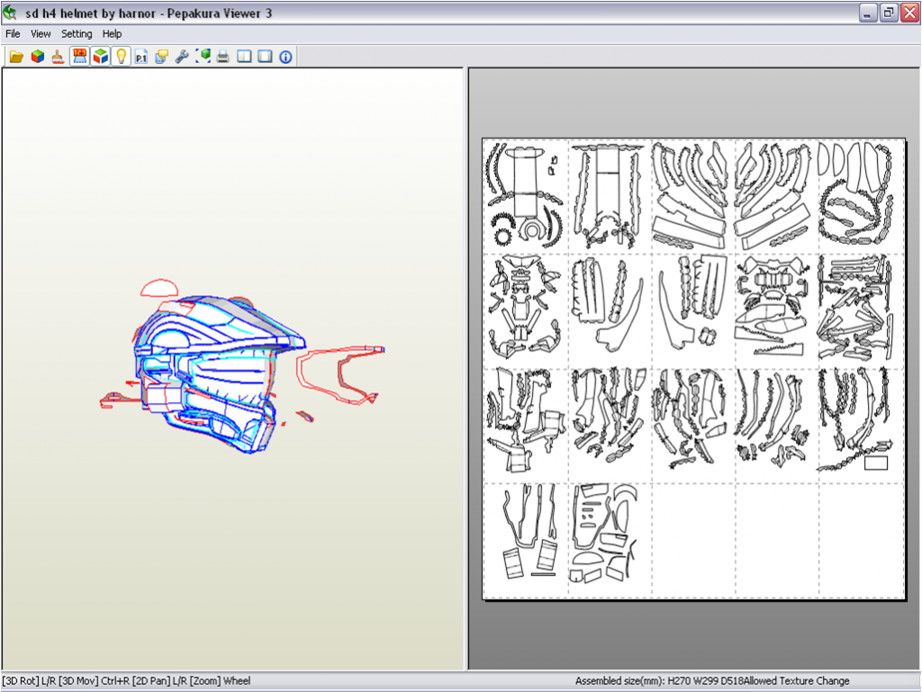
Task: Restore down the Pepakura Viewer window
Action: (x=888, y=13)
